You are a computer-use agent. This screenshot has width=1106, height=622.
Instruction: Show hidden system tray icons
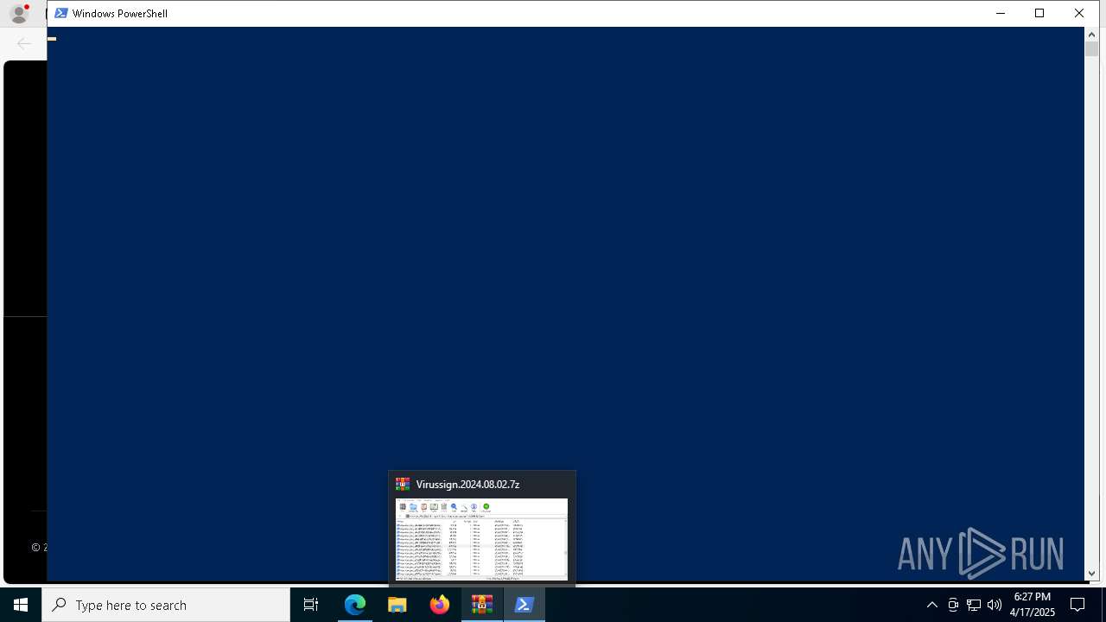point(931,605)
